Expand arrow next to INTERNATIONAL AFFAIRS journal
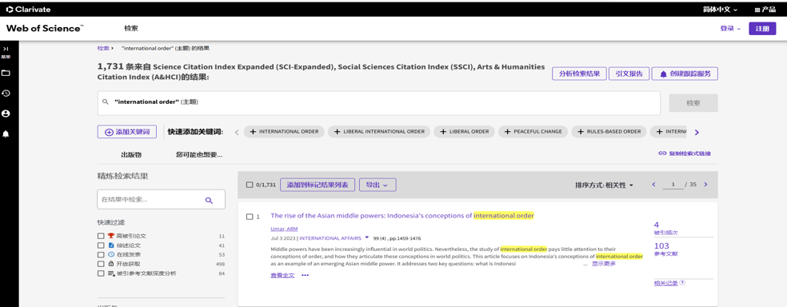Viewport: 787px width, 307px height. [x=367, y=237]
